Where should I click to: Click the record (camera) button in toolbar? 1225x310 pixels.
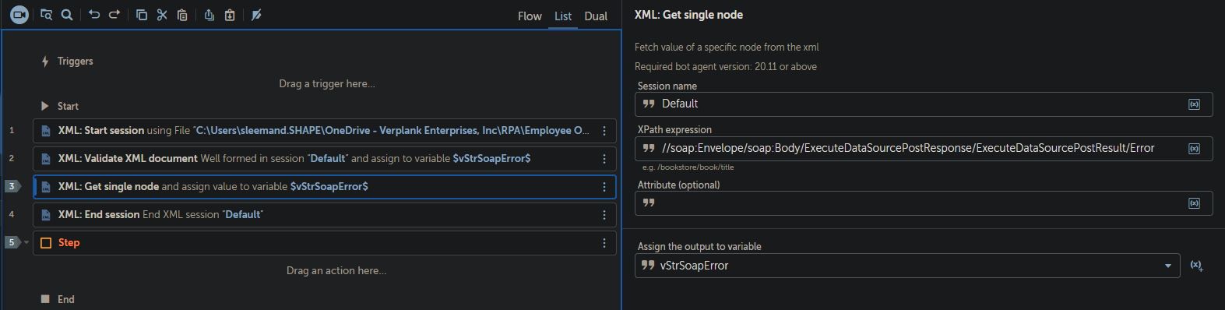pyautogui.click(x=19, y=15)
